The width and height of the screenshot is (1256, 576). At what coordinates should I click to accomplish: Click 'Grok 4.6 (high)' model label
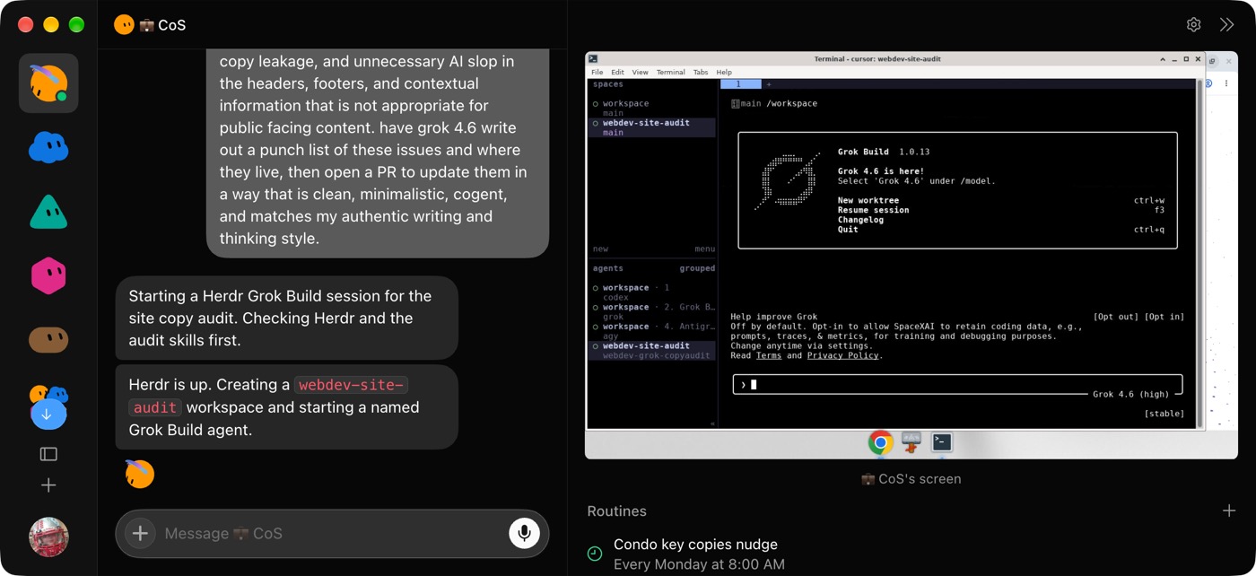click(1130, 394)
